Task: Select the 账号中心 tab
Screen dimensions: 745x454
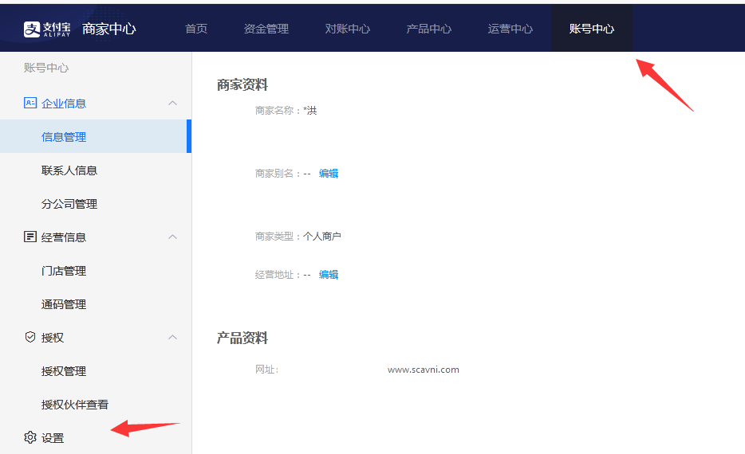Action: (592, 29)
